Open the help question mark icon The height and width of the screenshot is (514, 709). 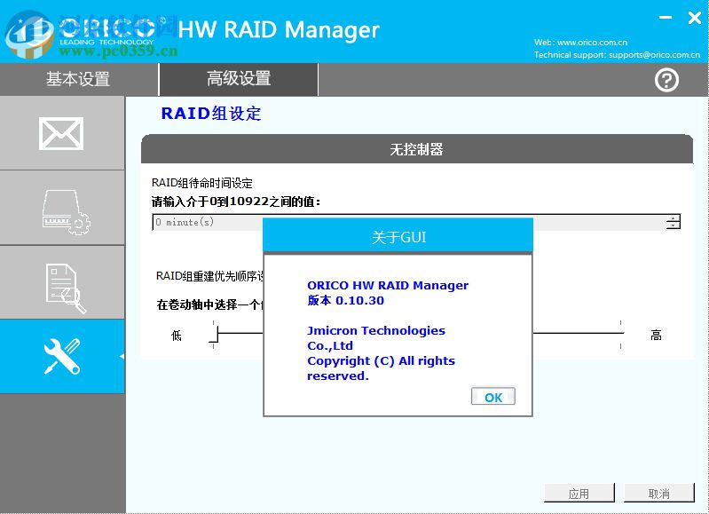tap(666, 80)
